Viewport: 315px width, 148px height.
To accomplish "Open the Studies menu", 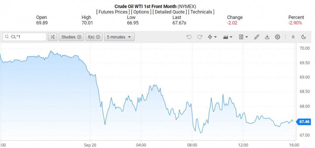I will (71, 37).
